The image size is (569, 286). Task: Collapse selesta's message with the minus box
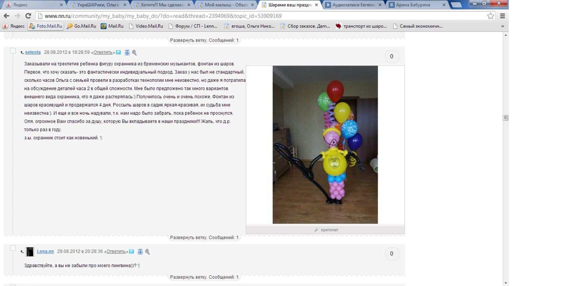(x=13, y=50)
